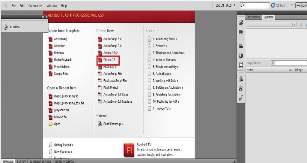Open the Swatches panel grid icon
The image size is (307, 163).
coord(241,32)
